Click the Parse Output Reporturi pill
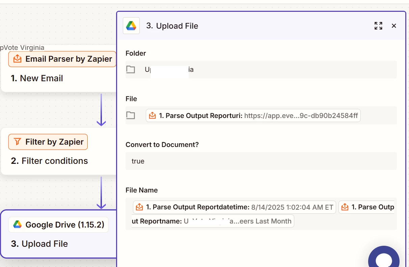The height and width of the screenshot is (267, 409). point(253,116)
